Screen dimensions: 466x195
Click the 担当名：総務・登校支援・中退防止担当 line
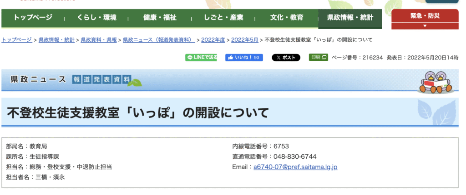pyautogui.click(x=59, y=167)
